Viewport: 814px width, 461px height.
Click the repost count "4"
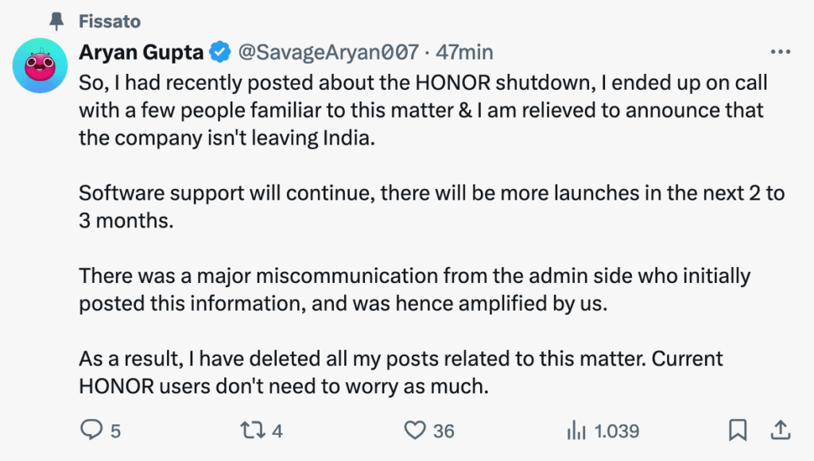(x=277, y=431)
